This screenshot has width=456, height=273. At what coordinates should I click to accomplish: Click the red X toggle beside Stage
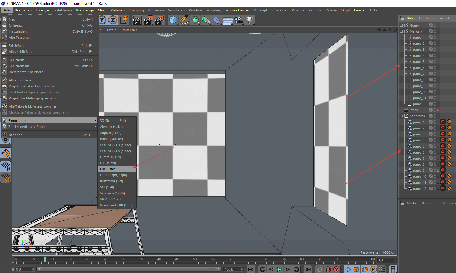(x=438, y=110)
